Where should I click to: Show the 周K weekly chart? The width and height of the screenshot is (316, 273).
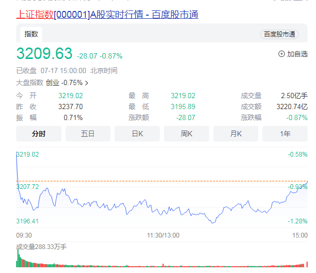[x=186, y=134]
